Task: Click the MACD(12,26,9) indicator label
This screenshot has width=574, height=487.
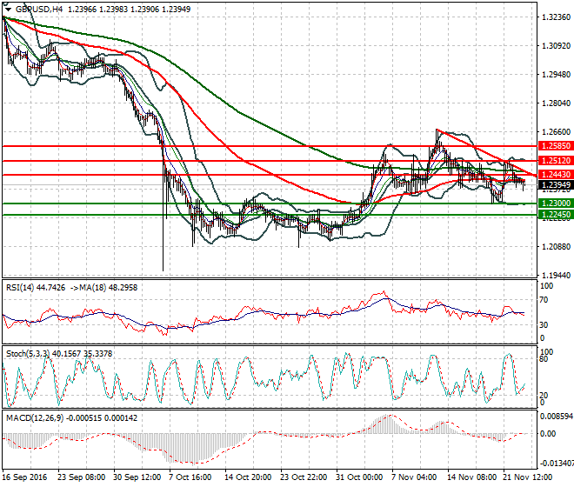Action: tap(35, 417)
